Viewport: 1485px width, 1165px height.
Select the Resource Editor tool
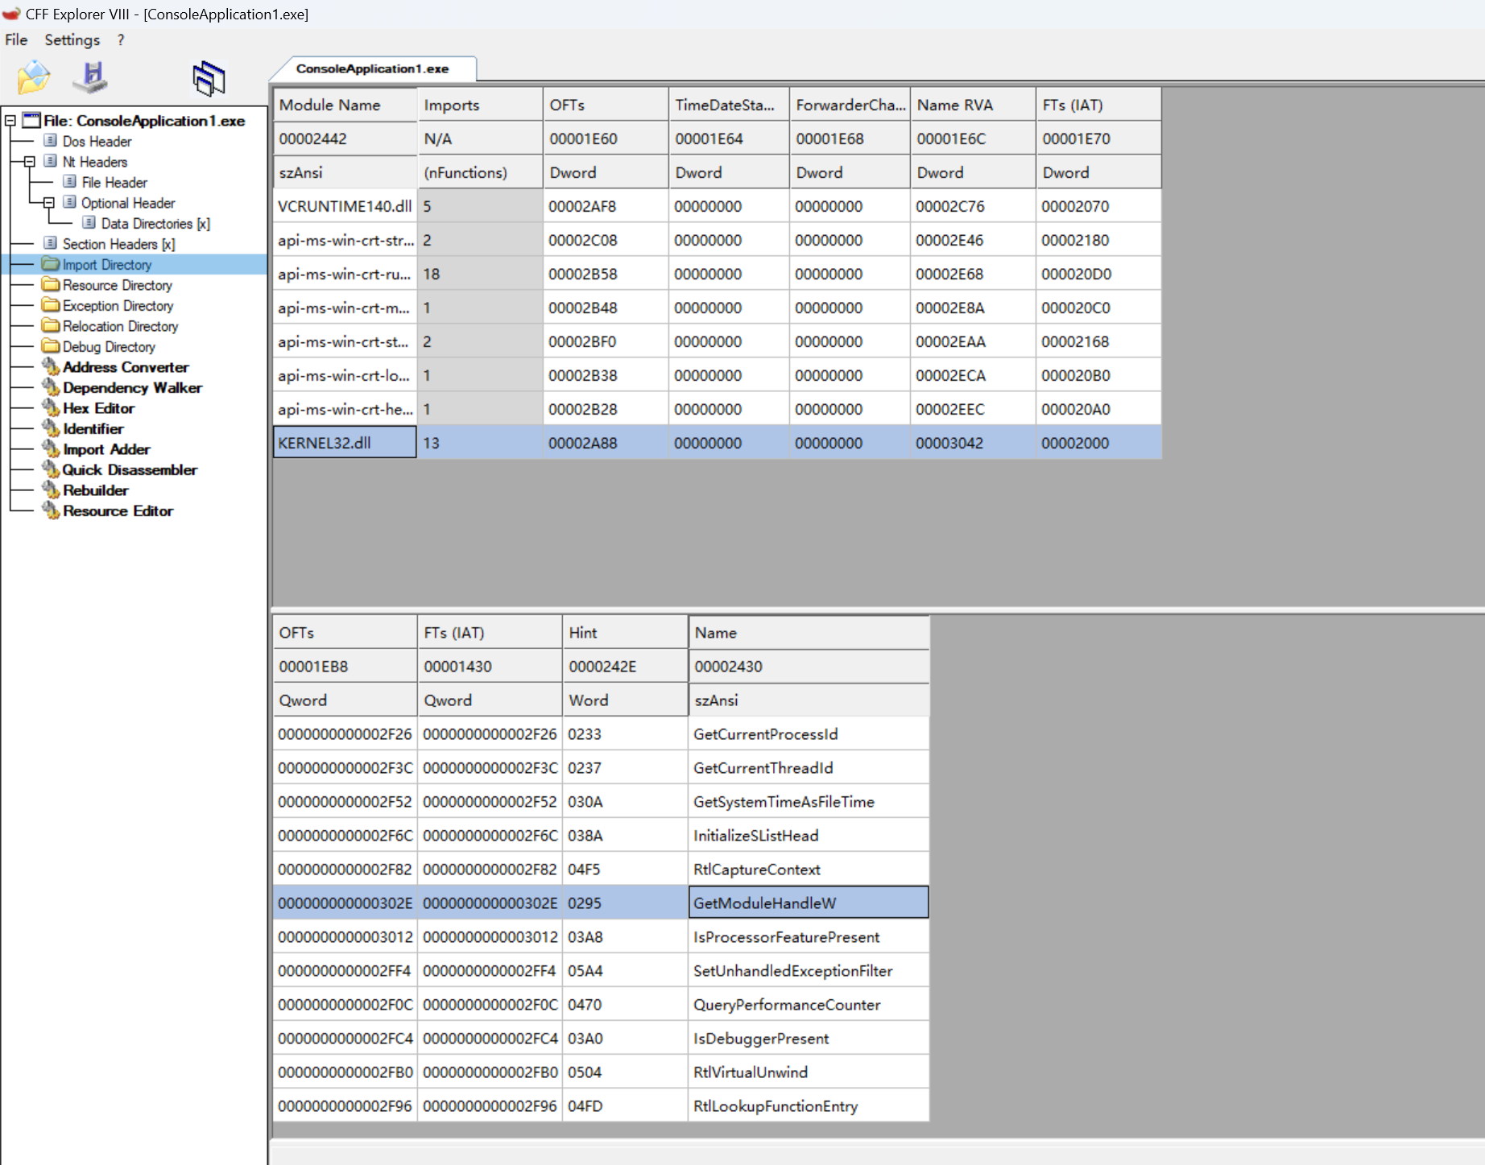[x=118, y=511]
